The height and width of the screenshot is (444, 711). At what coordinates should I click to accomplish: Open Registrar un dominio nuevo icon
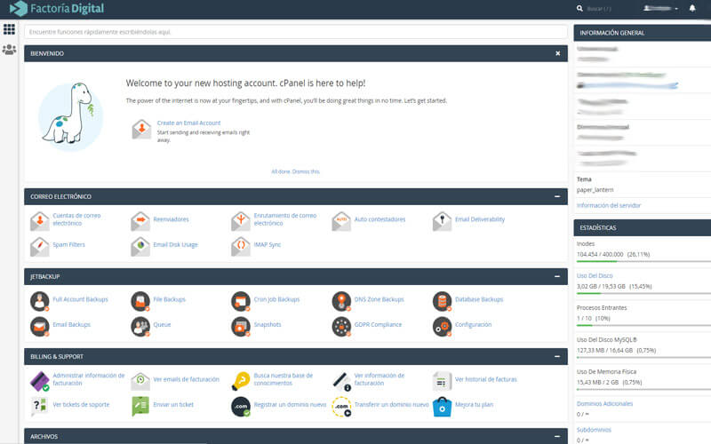click(241, 407)
